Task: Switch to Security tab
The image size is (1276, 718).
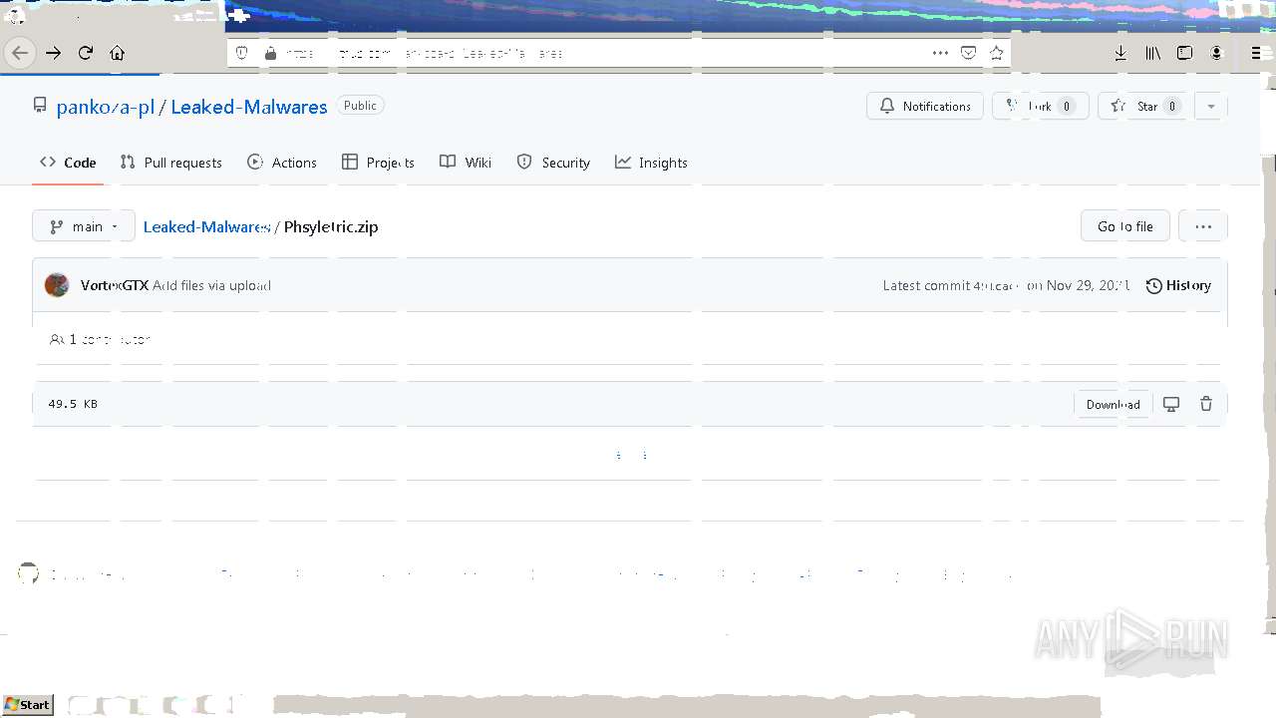Action: pos(553,163)
